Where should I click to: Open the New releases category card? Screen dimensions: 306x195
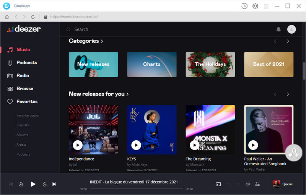pyautogui.click(x=93, y=64)
